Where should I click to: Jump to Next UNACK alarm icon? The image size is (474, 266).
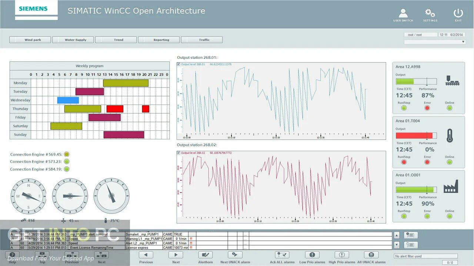pyautogui.click(x=235, y=255)
